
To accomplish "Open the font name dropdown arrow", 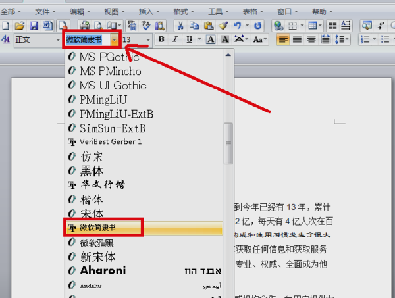I will pos(115,40).
